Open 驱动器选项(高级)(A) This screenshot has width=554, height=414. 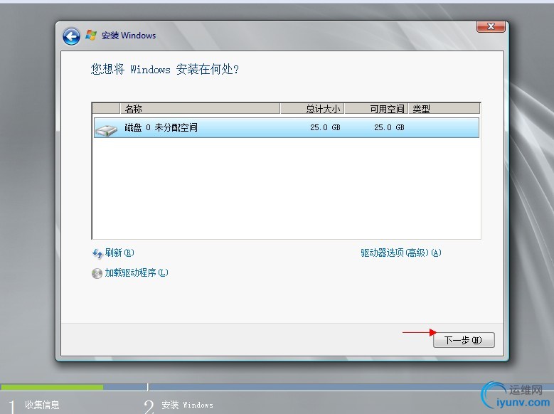coord(401,253)
